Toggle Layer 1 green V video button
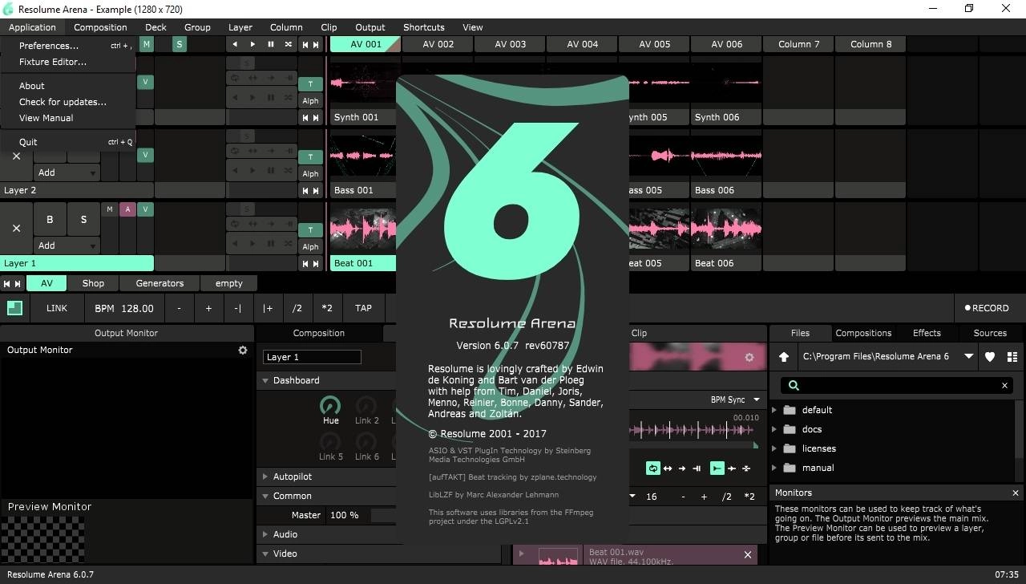The height and width of the screenshot is (584, 1026). (145, 209)
